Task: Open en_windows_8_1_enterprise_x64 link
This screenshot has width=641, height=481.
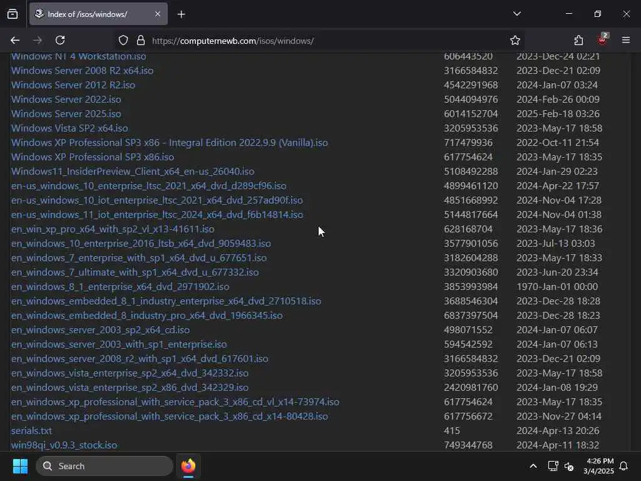Action: click(x=120, y=286)
